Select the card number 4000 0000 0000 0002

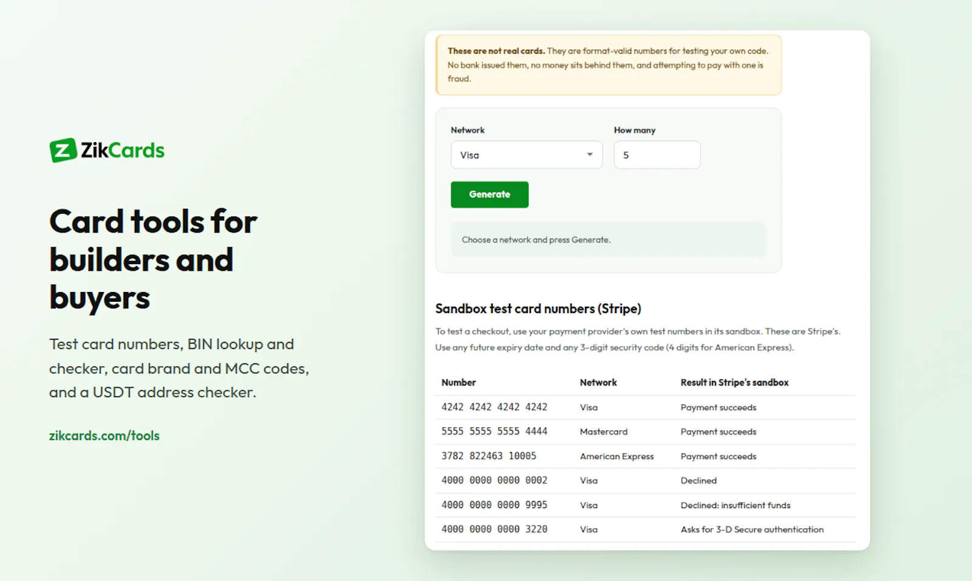click(x=495, y=480)
